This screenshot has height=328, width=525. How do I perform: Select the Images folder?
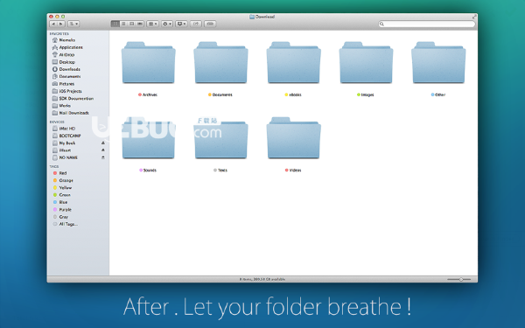[366, 63]
